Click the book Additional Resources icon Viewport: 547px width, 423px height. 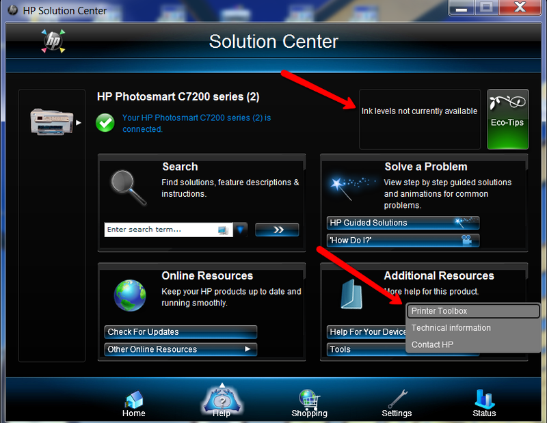[x=351, y=294]
